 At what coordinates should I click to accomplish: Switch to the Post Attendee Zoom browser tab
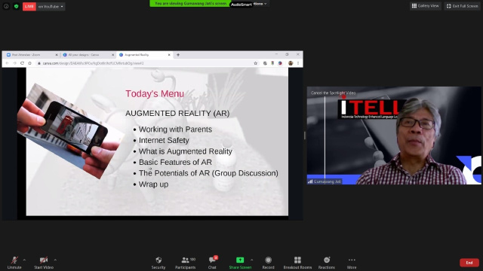click(30, 55)
